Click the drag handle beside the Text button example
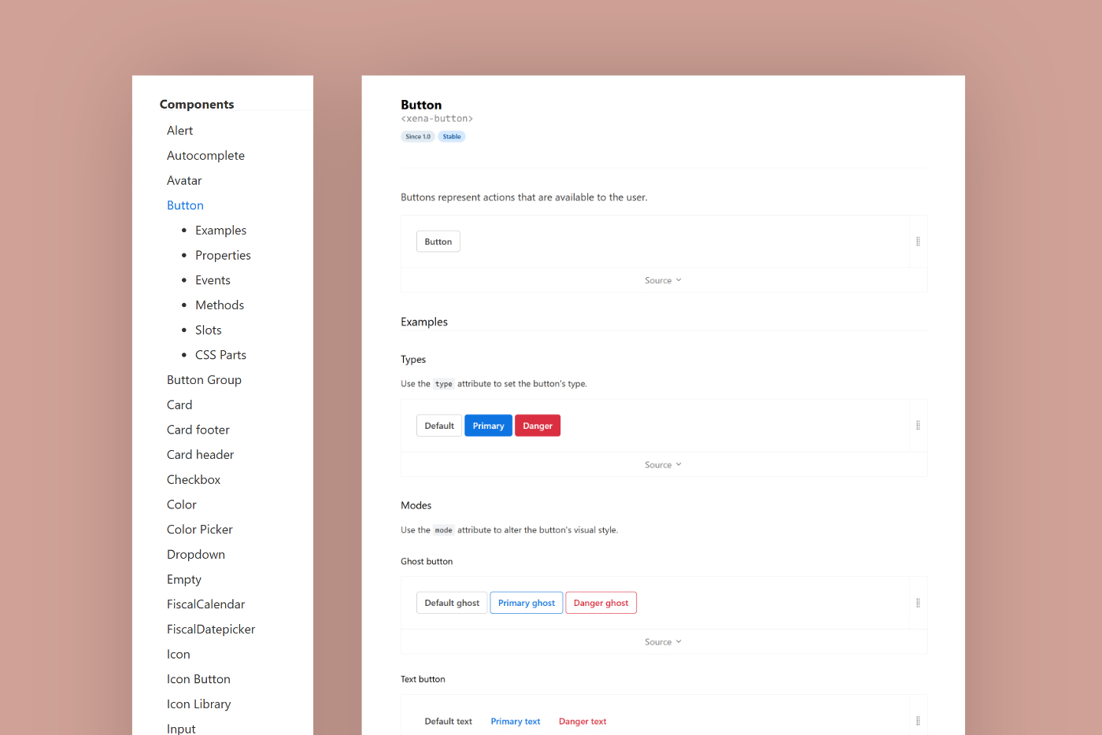This screenshot has width=1102, height=735. click(x=918, y=721)
